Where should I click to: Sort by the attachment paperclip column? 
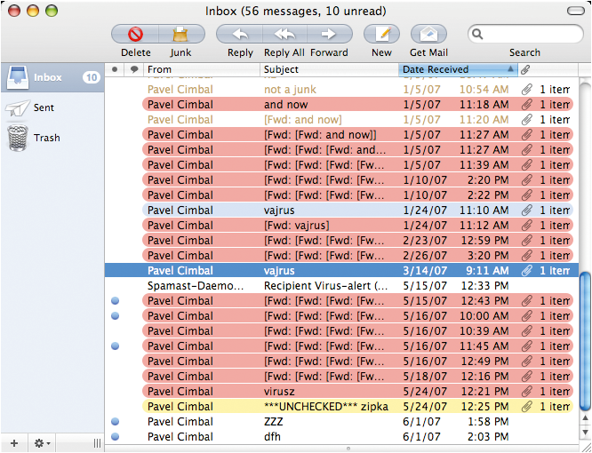click(525, 69)
